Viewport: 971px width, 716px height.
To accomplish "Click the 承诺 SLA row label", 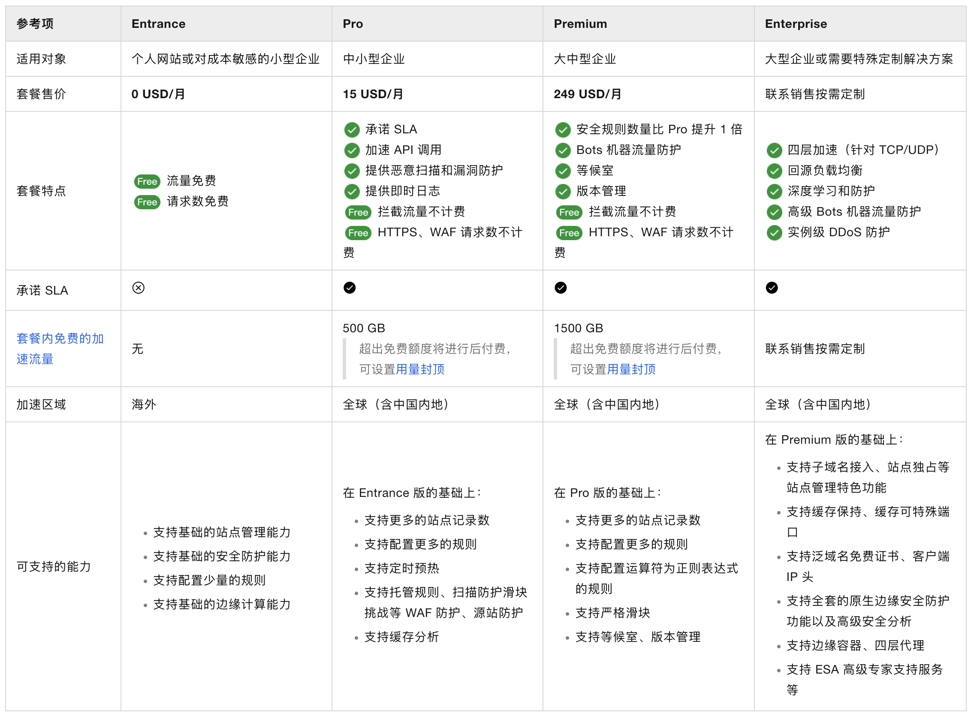I will [42, 290].
